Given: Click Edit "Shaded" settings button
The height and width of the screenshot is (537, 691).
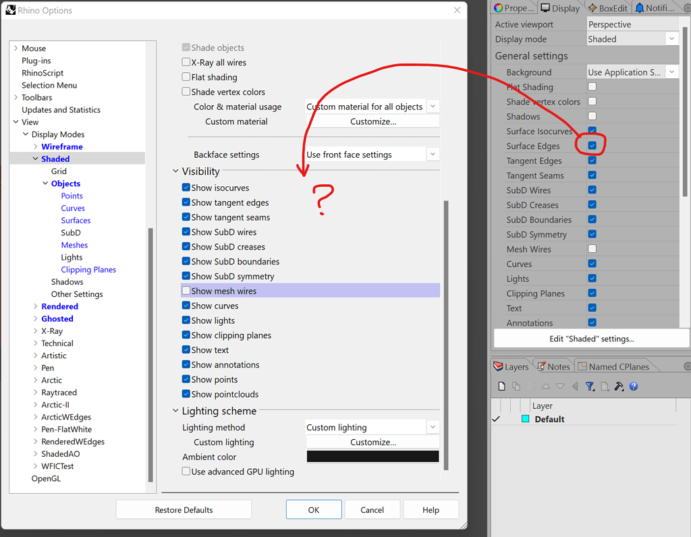Looking at the screenshot, I should (590, 338).
